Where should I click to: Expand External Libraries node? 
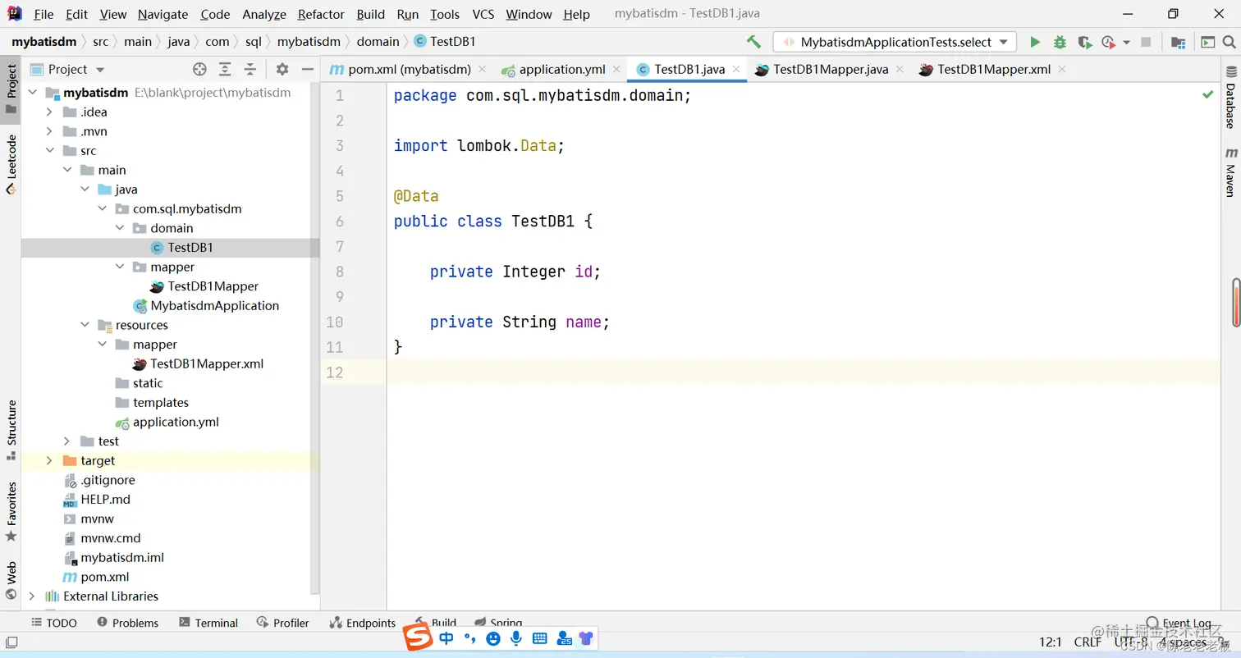32,596
